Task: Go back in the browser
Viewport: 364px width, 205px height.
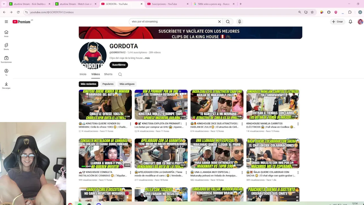Action: (4, 12)
